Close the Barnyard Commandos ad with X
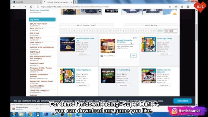This screenshot has width=208, height=117. pos(136,38)
